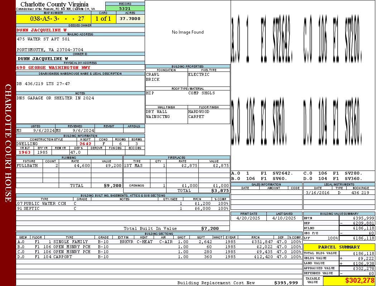376x286 pixels.
Task: Click the acres value 37.7000
Action: click(130, 19)
